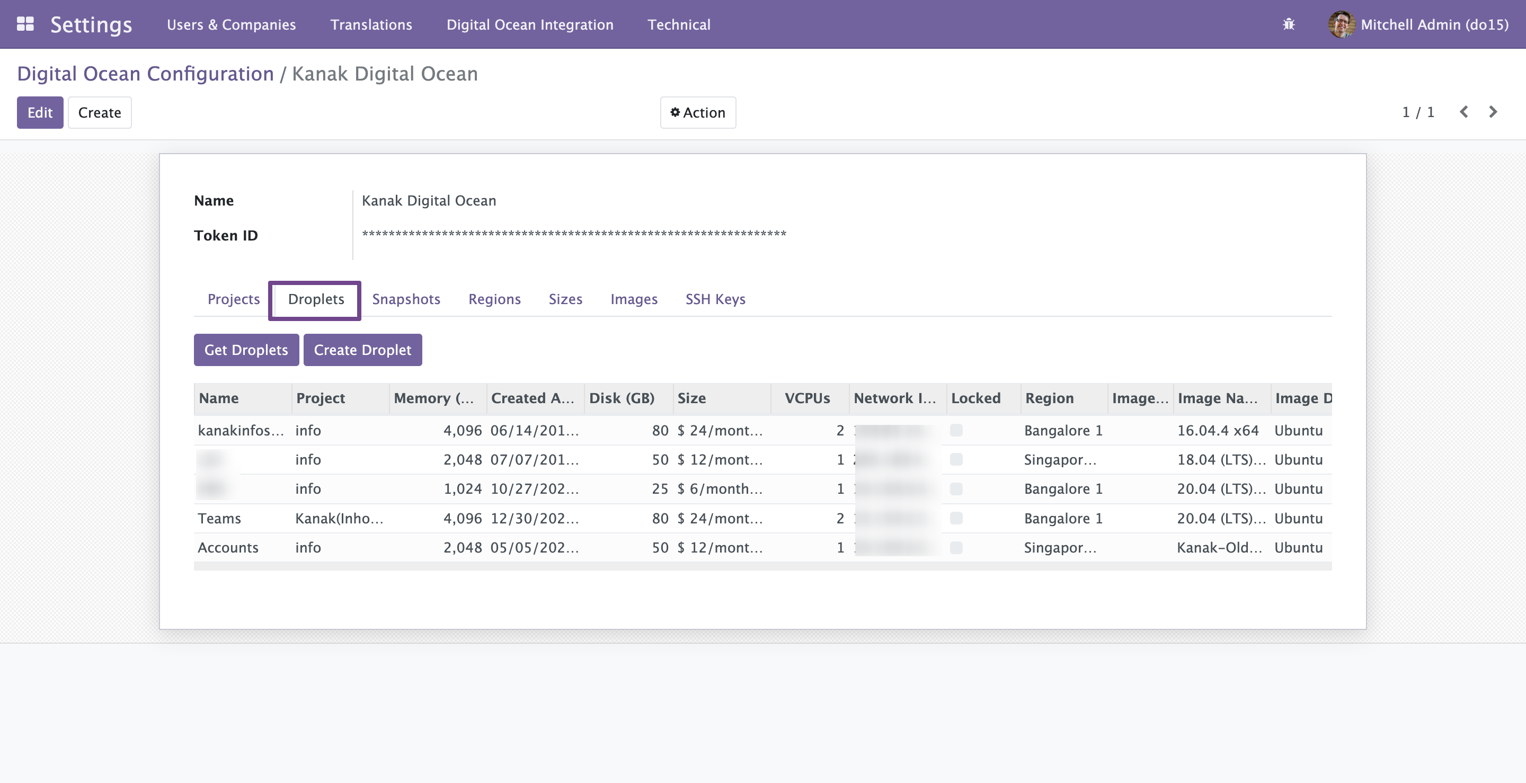Sort by Locked column header

pos(983,398)
